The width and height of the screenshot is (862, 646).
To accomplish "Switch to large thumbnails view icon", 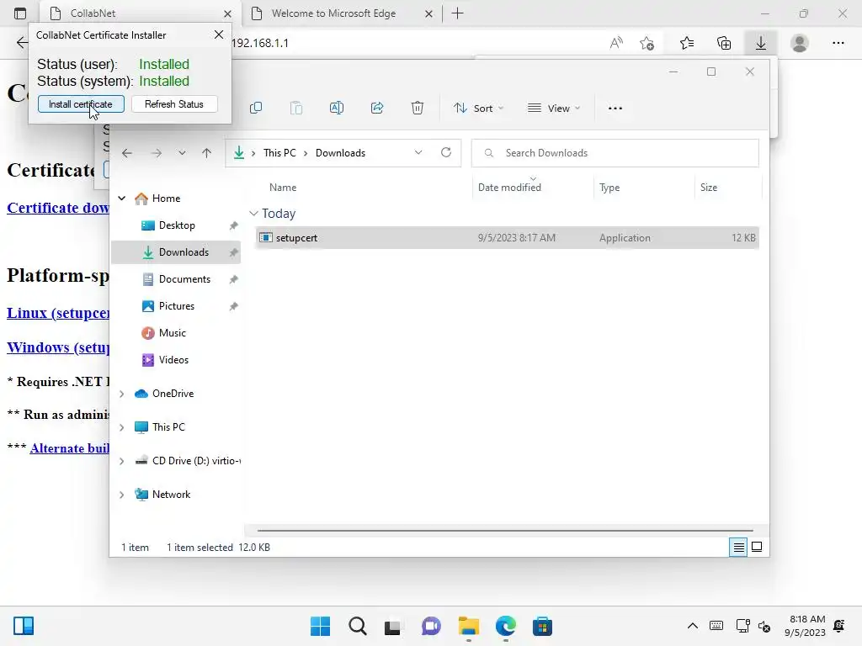I will 757,547.
